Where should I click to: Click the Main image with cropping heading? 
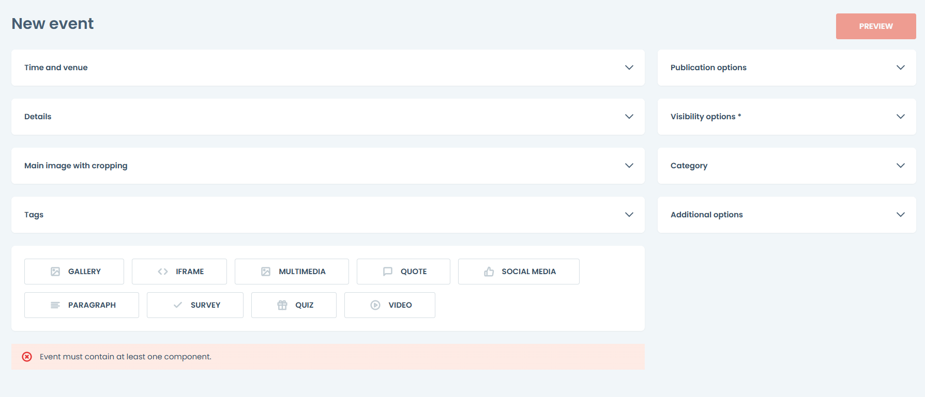click(75, 166)
